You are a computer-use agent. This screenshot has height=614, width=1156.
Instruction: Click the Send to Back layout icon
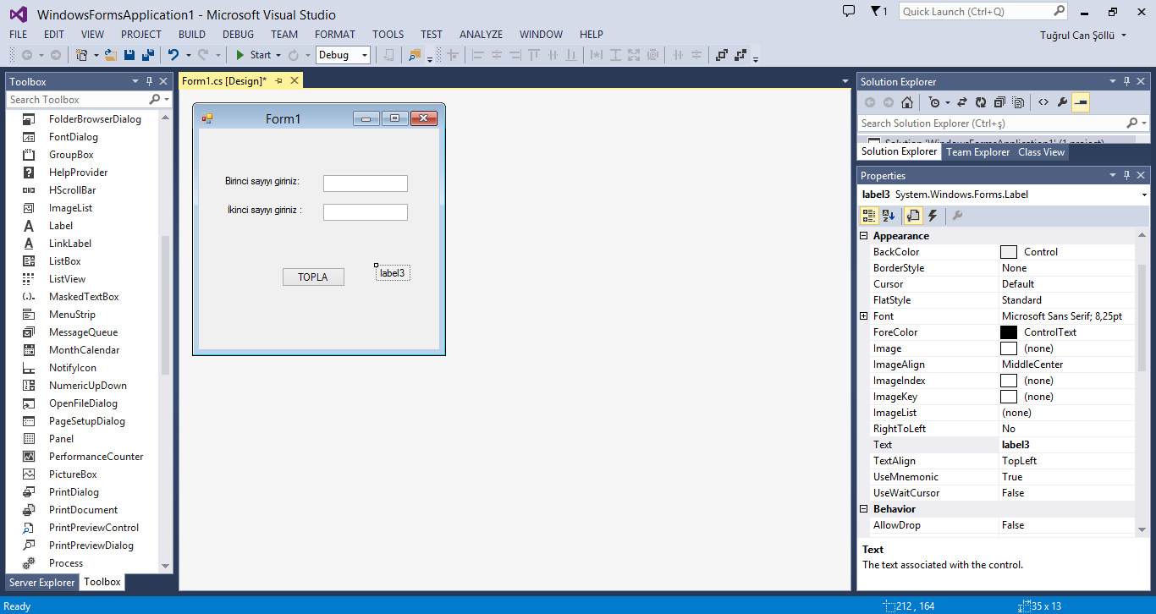[x=740, y=55]
